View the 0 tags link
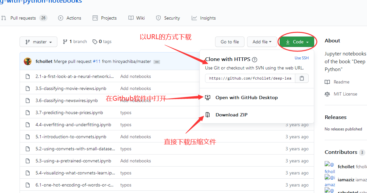This screenshot has width=367, height=193. coord(102,42)
